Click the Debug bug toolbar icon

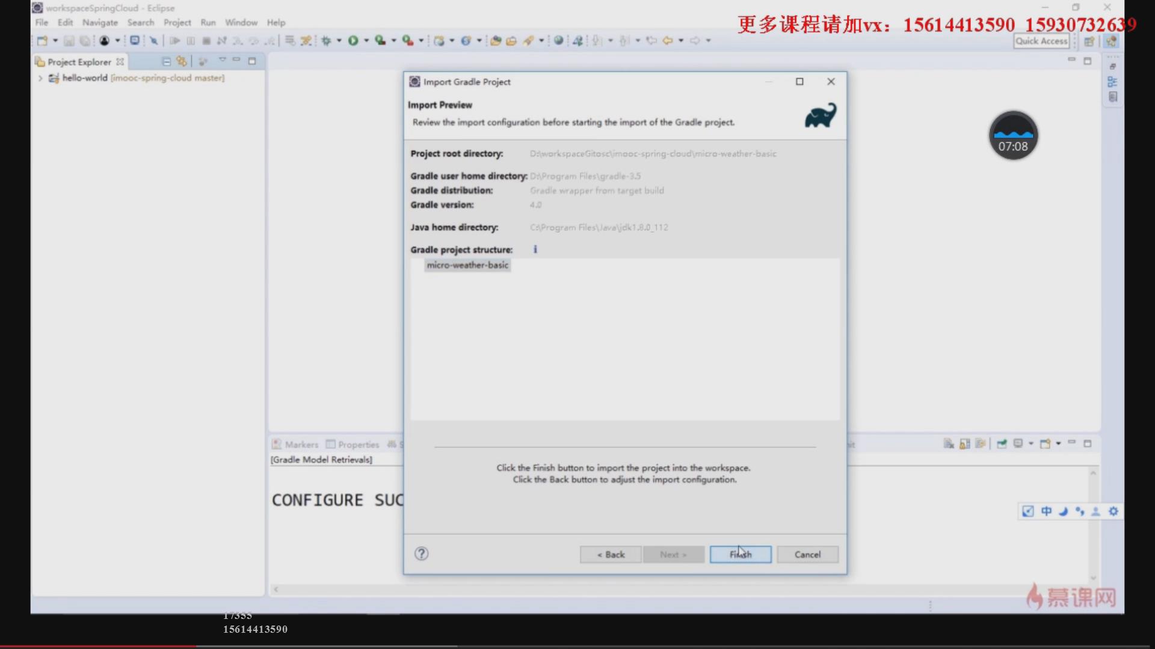pos(326,40)
